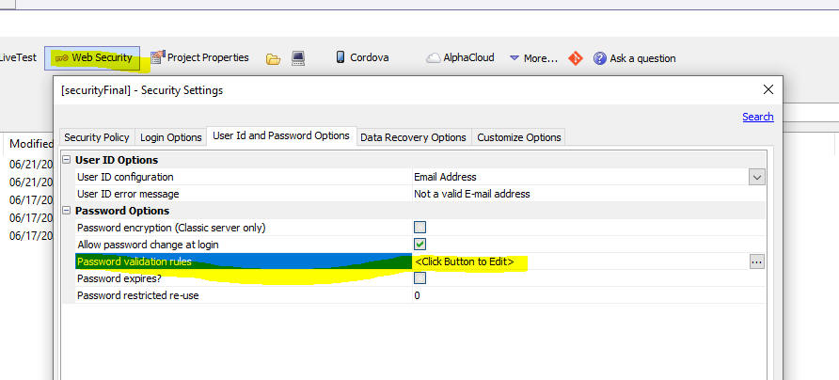Click the Search link

[x=758, y=117]
